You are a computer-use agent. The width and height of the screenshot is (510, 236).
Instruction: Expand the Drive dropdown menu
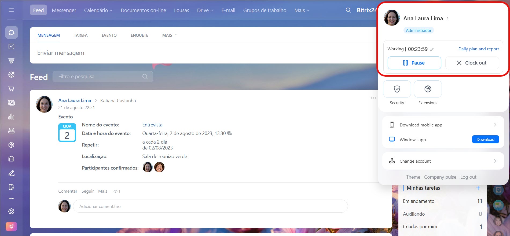205,10
